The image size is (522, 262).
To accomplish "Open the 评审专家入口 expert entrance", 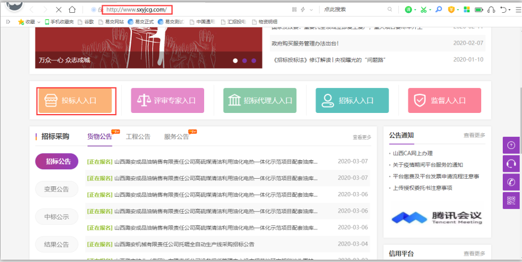I will (x=167, y=100).
